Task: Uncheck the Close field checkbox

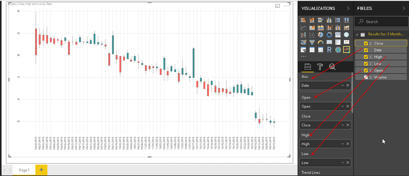Action: (x=366, y=43)
